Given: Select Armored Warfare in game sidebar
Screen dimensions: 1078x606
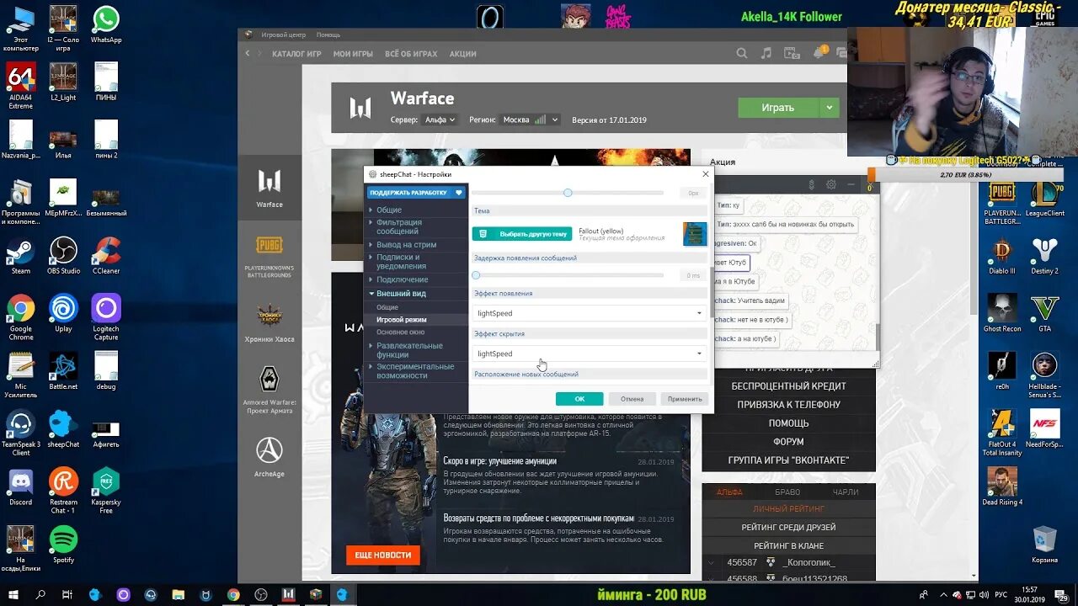Looking at the screenshot, I should click(269, 390).
